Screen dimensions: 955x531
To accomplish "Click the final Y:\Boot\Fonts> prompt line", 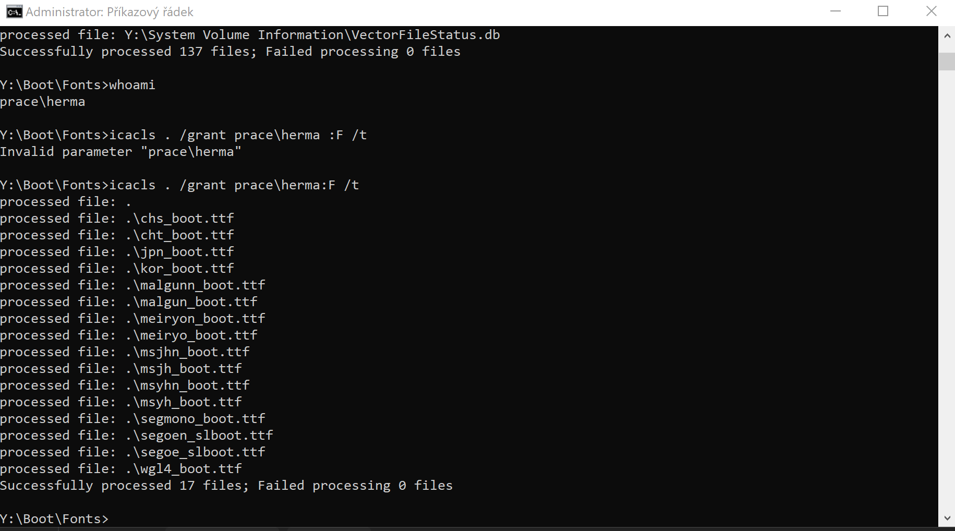I will click(54, 519).
